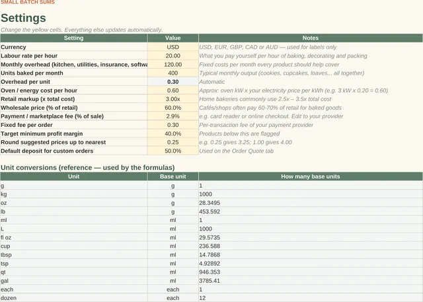Click 'How many base units' header
Viewport: 423px width, 302px height.
[x=311, y=176]
